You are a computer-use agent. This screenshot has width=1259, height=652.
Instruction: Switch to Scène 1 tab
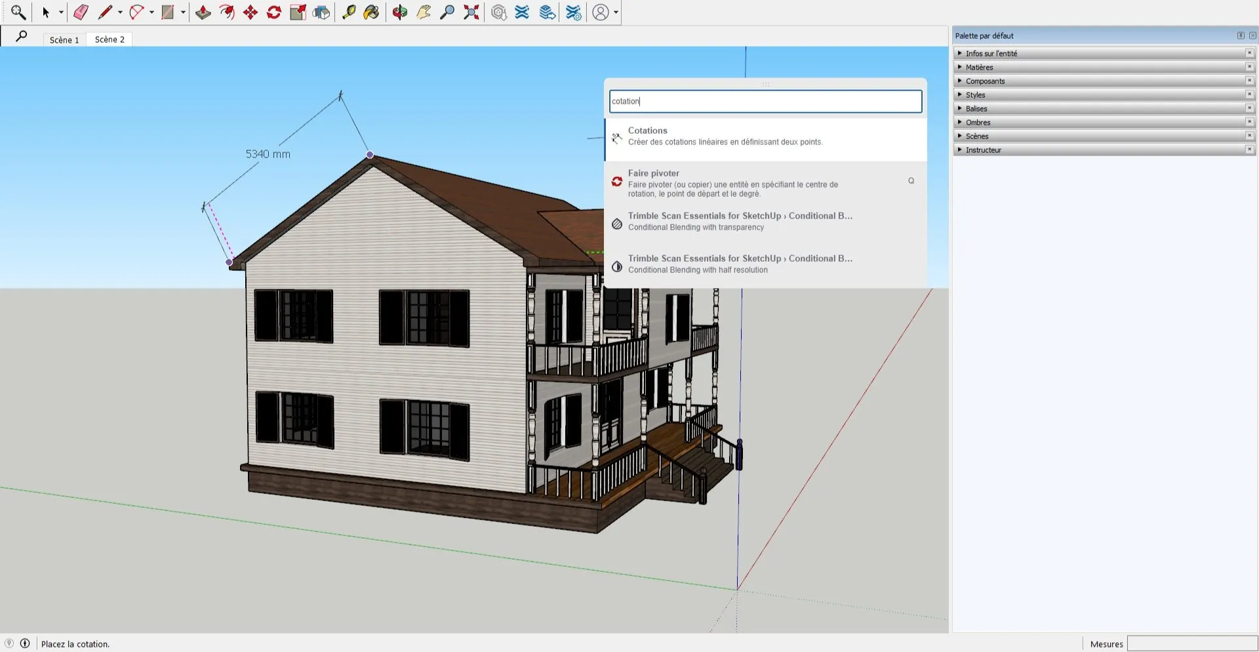coord(64,39)
